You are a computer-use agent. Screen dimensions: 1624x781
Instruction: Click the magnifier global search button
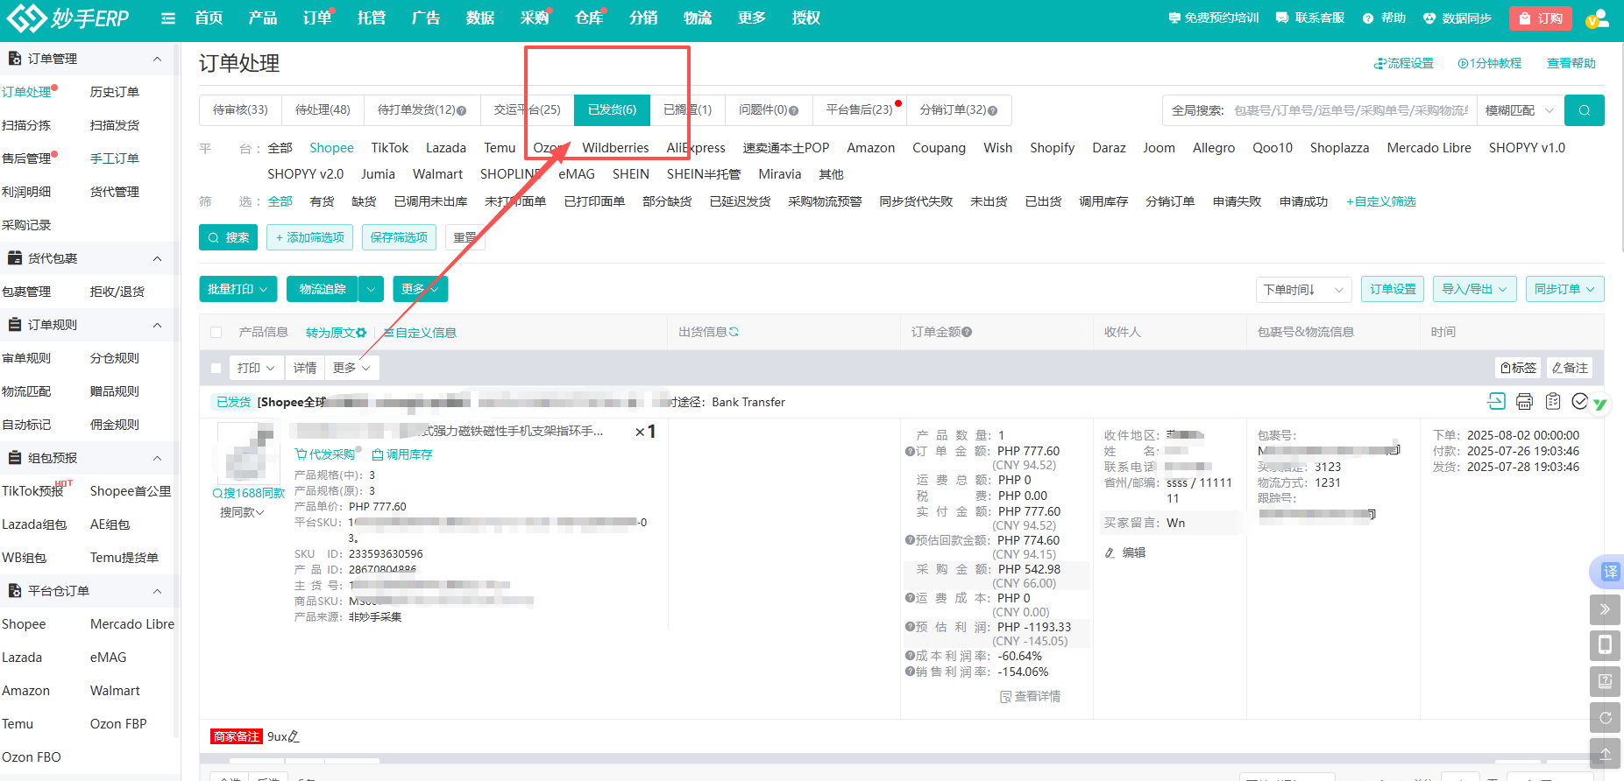(1584, 110)
